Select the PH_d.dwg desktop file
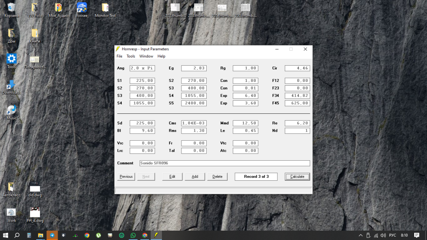Screen dimensions: 427x240 (35, 215)
